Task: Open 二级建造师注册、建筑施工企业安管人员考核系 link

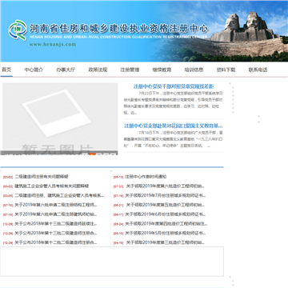Action: [59, 195]
